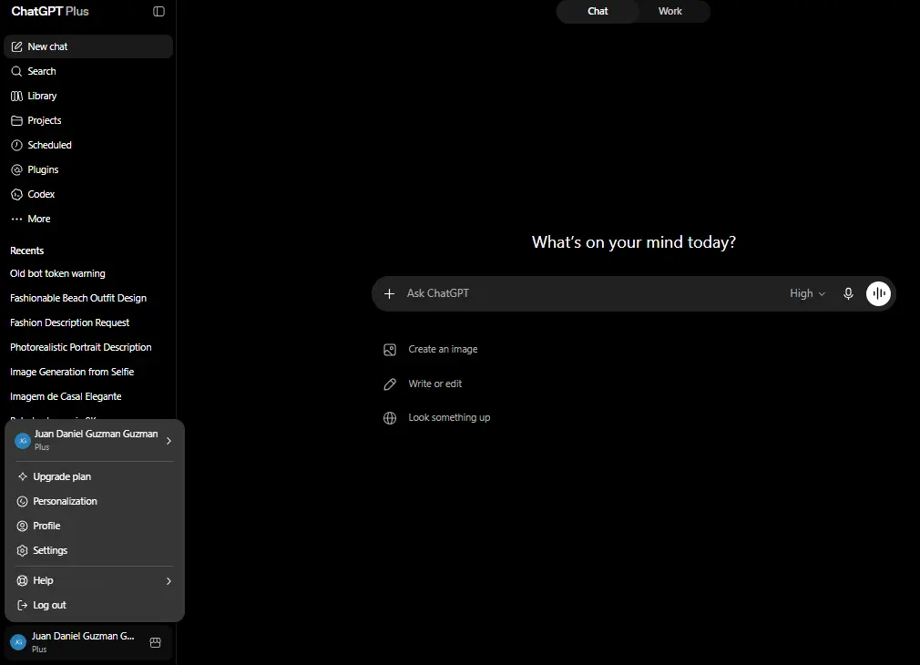
Task: Click the Search magnifier icon
Action: (x=17, y=71)
